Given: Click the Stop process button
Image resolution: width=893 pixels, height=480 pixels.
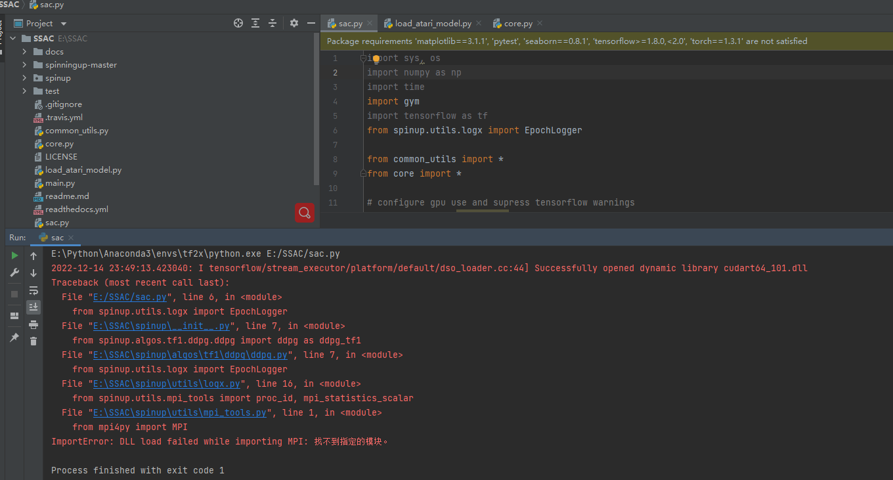Looking at the screenshot, I should pyautogui.click(x=14, y=294).
